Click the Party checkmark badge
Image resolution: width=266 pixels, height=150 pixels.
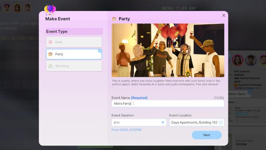[x=100, y=50]
